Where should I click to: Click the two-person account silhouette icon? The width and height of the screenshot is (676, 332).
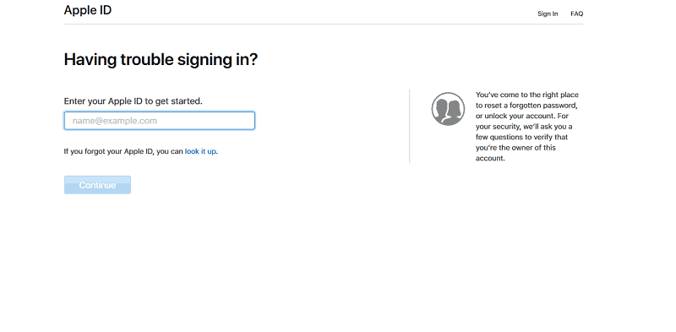pyautogui.click(x=448, y=109)
